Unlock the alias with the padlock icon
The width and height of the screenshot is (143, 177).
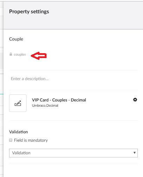click(x=11, y=54)
